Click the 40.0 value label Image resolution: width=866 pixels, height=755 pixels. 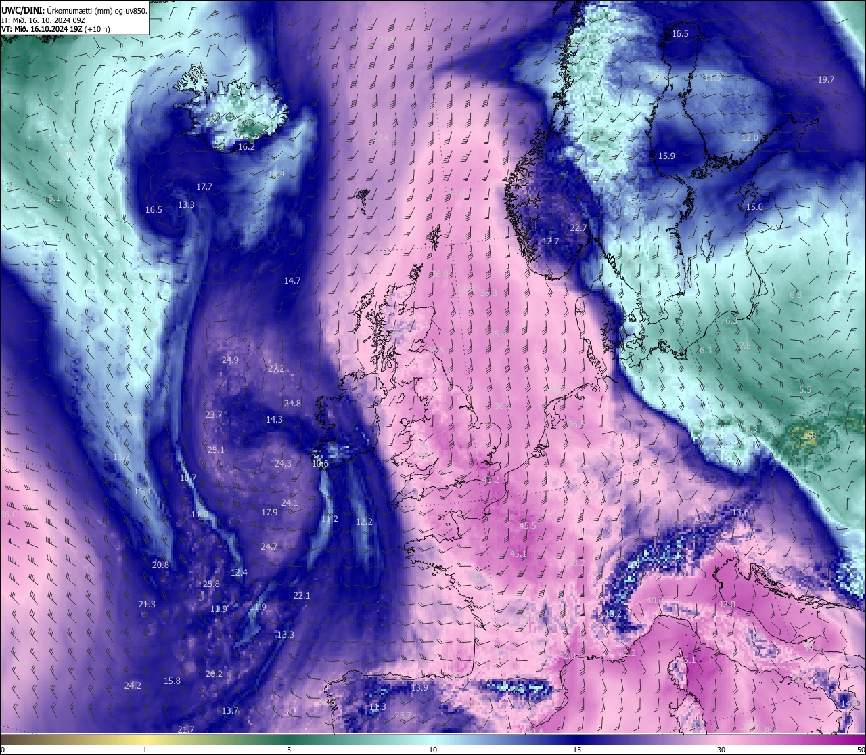pyautogui.click(x=654, y=600)
